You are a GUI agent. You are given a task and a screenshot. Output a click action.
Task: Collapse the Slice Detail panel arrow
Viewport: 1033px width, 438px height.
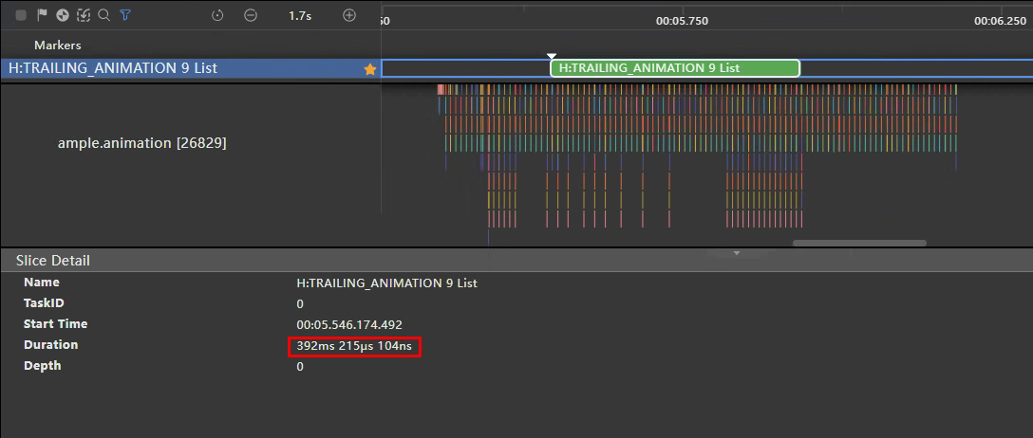coord(737,253)
